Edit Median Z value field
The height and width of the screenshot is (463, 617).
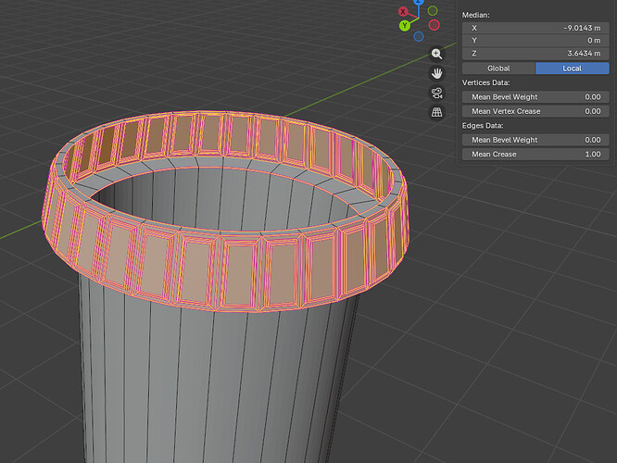(535, 53)
